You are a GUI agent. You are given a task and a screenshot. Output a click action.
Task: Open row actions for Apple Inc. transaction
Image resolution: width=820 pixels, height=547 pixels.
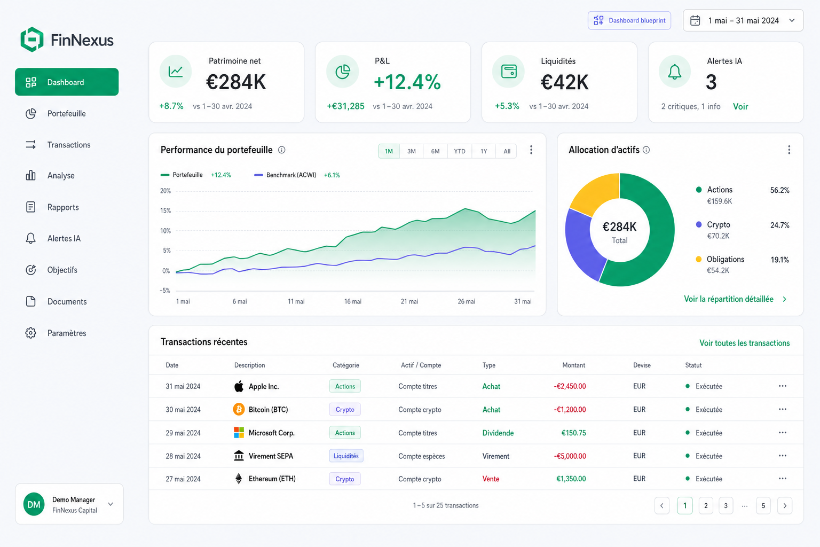tap(783, 386)
